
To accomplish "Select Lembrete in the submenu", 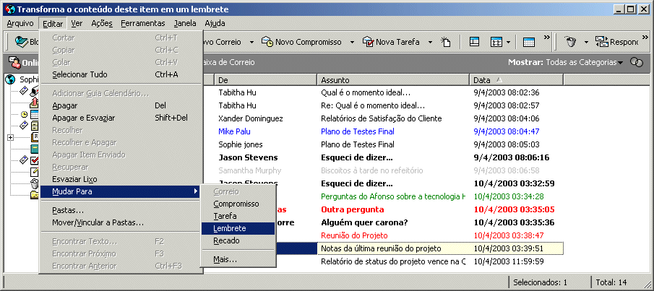I will click(x=238, y=228).
